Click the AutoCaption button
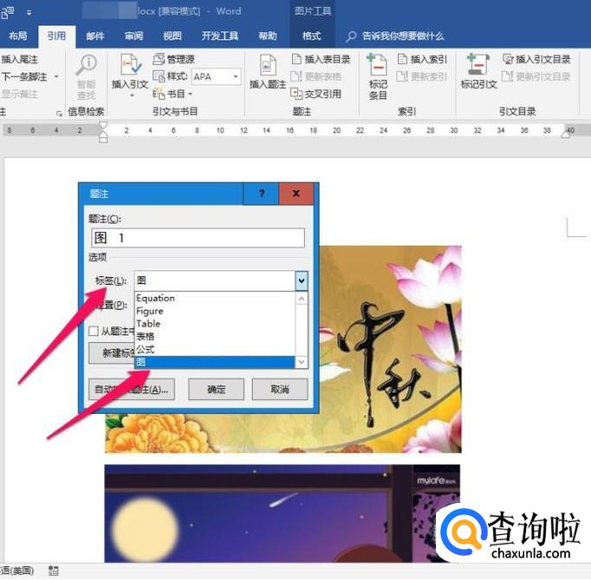The image size is (591, 580). [x=132, y=390]
